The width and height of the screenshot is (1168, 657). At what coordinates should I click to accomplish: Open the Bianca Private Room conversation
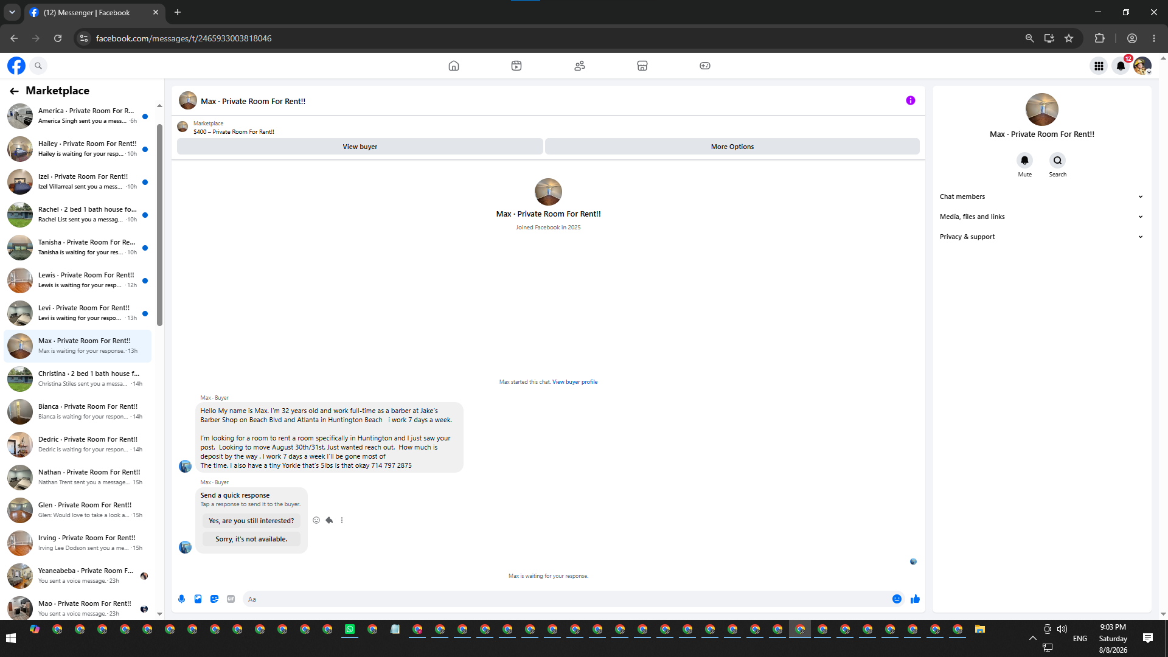(x=78, y=412)
